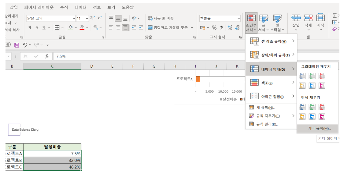
Task: Choose orange solid fill data bar
Action: click(302, 117)
